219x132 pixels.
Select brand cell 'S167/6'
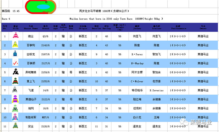click(45, 55)
